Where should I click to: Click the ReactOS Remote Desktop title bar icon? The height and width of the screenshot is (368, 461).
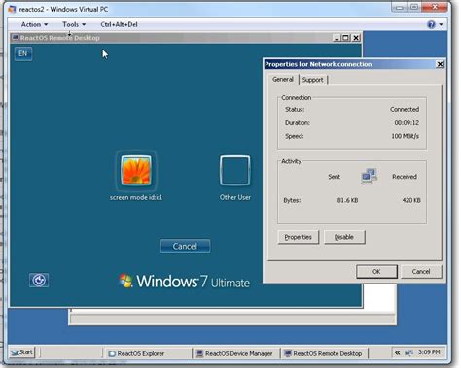tap(15, 38)
